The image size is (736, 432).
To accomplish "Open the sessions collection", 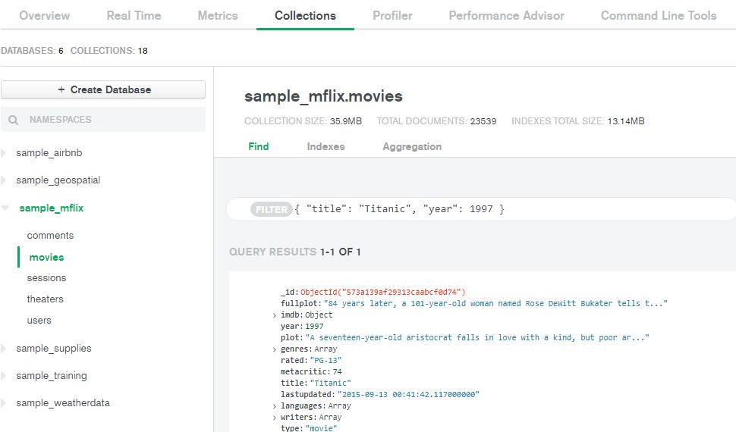I will pos(46,277).
